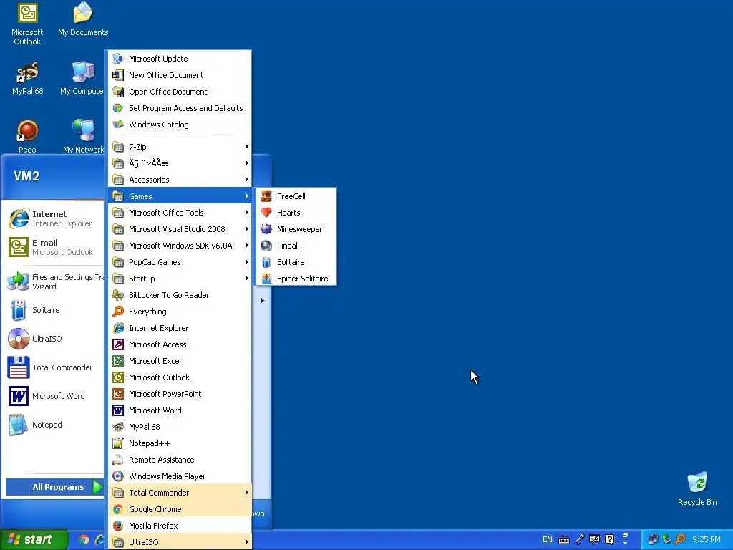Click the Notepad++ icon
Image resolution: width=733 pixels, height=550 pixels.
pyautogui.click(x=118, y=443)
